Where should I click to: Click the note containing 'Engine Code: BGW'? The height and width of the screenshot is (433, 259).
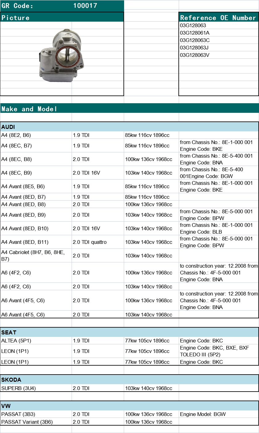[219, 173]
